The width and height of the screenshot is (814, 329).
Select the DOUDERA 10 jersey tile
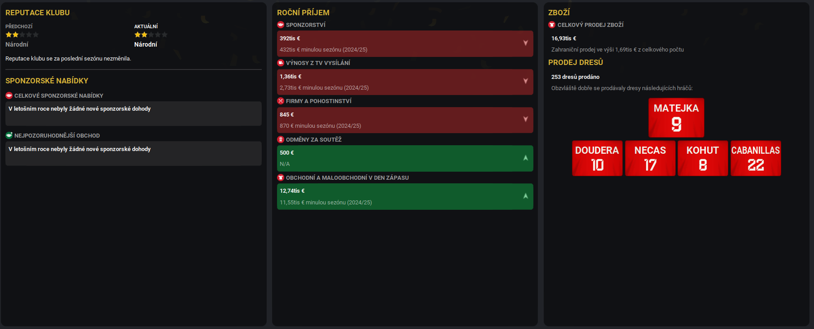[x=597, y=158]
